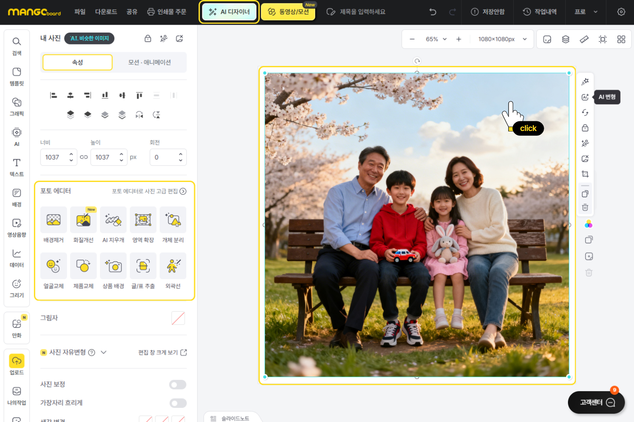Expand the 사진 자유변형 section chevron
634x422 pixels.
[104, 352]
